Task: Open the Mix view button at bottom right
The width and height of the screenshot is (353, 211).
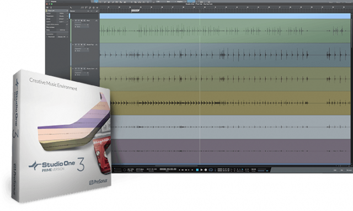Action: click(x=342, y=170)
